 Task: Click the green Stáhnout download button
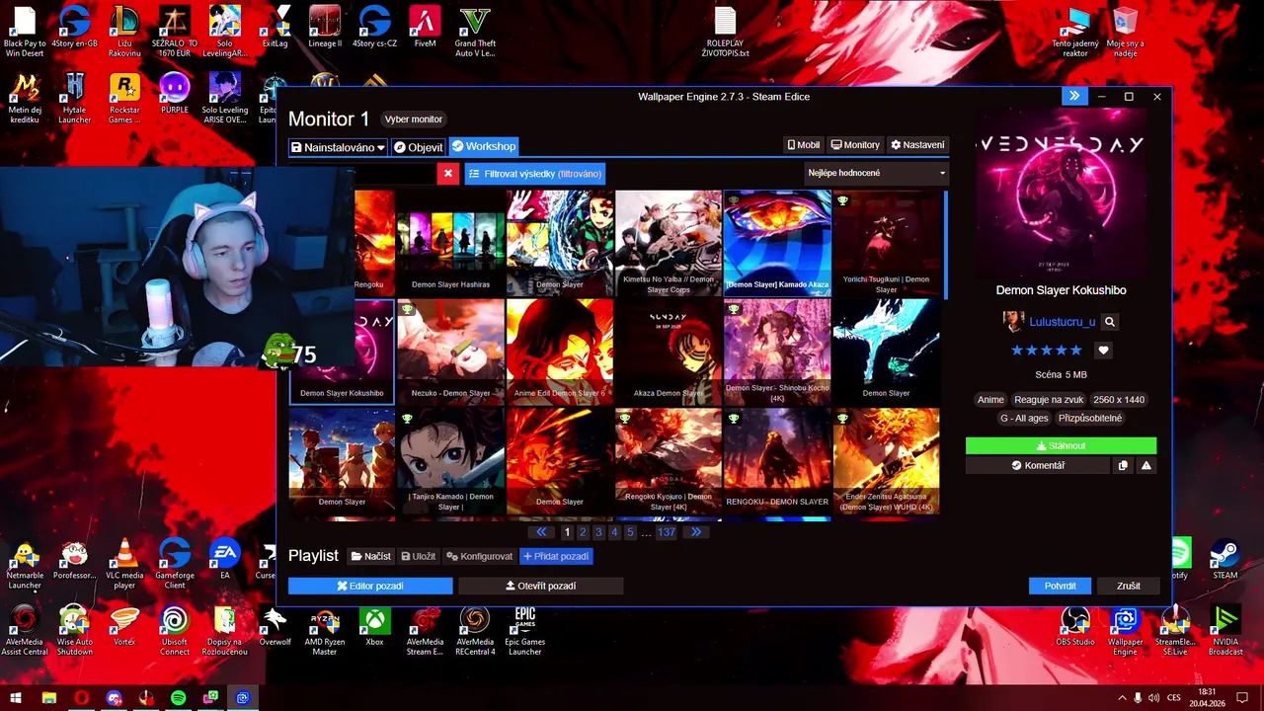(x=1061, y=446)
